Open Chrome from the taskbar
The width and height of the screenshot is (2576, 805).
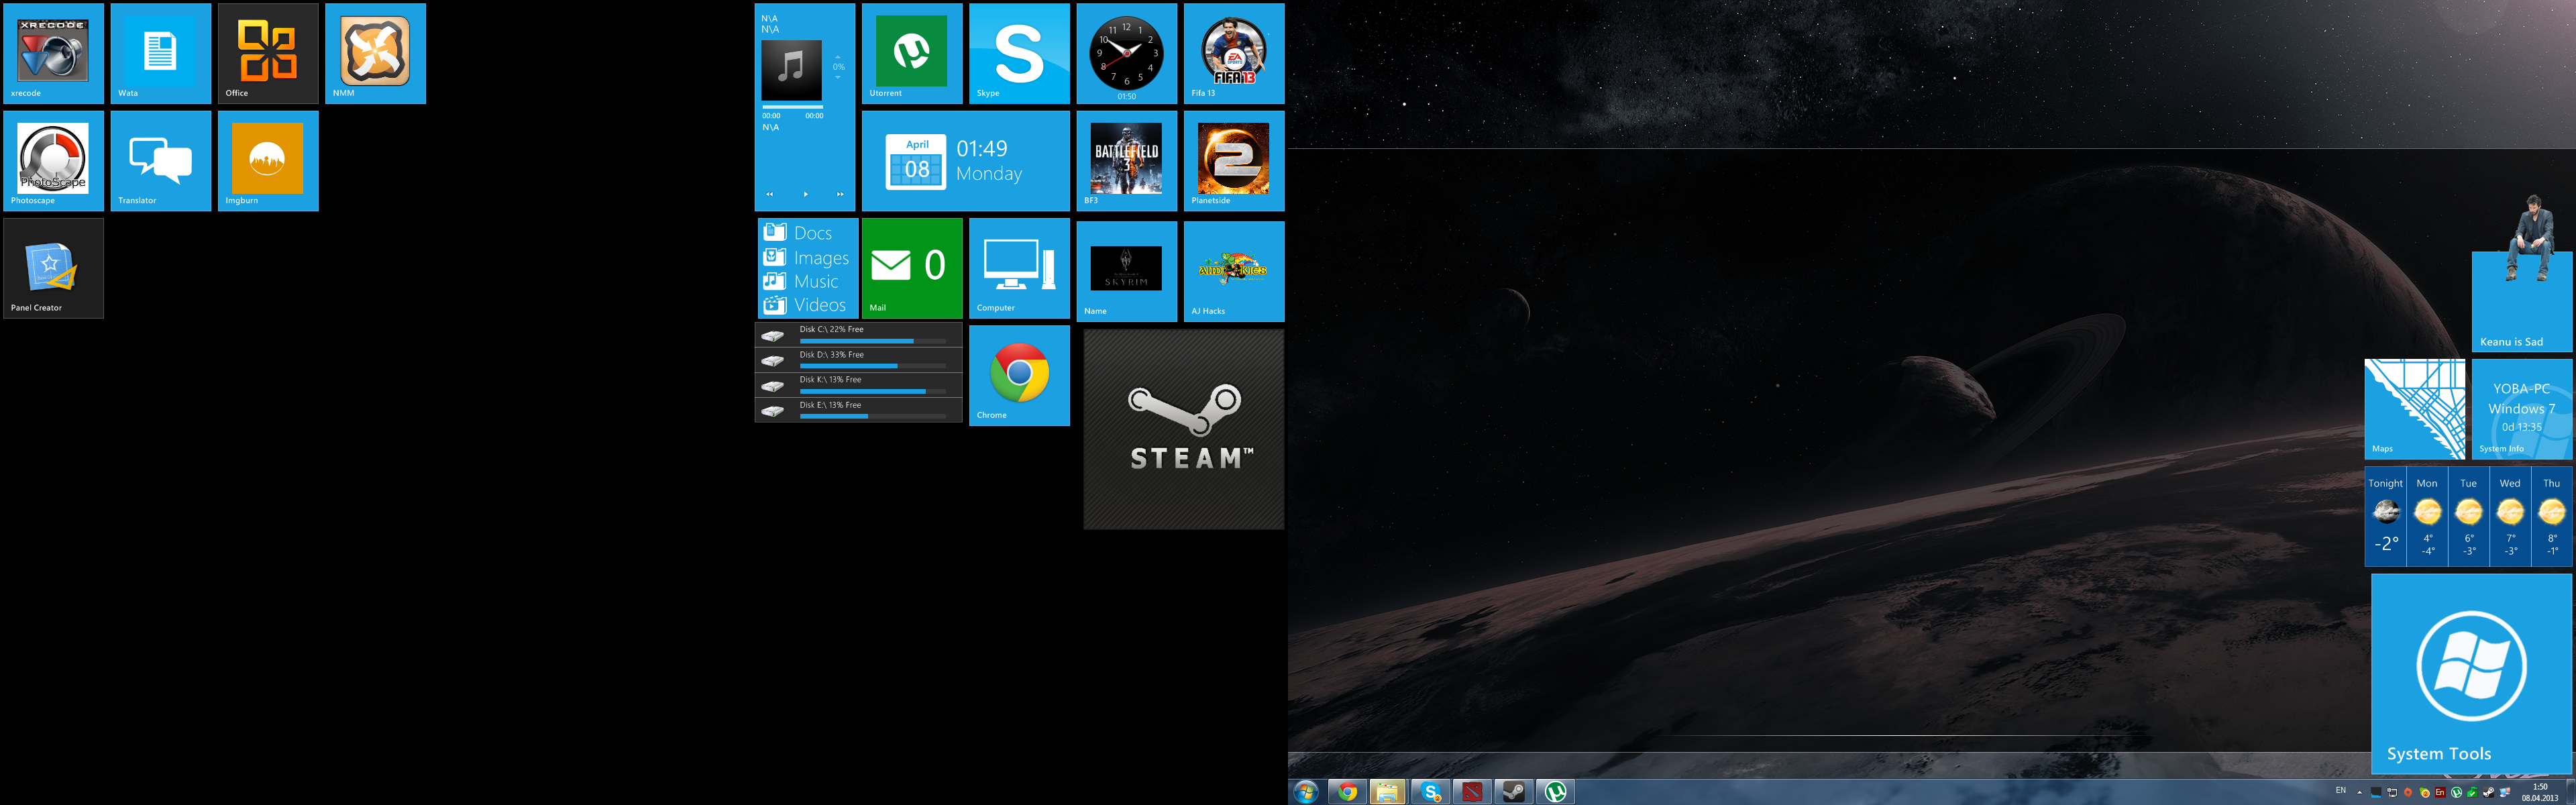pos(1348,792)
